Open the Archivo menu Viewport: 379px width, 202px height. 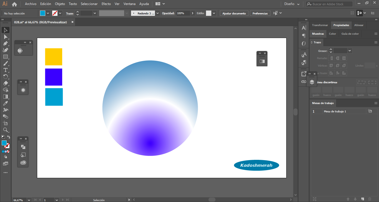31,4
